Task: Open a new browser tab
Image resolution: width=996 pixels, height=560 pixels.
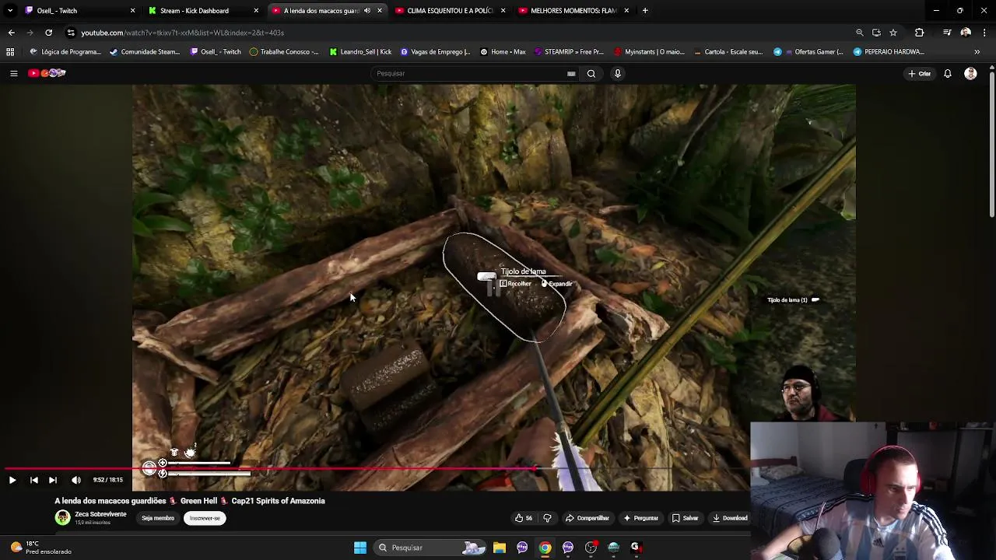Action: 645,11
